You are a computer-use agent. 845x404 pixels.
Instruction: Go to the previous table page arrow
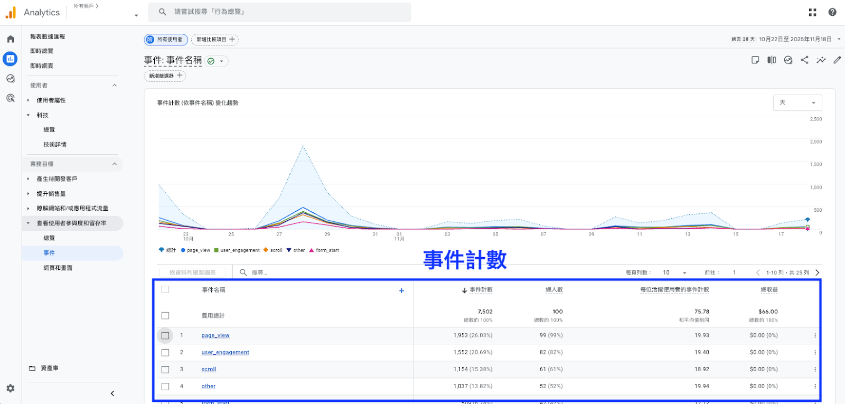click(x=758, y=273)
